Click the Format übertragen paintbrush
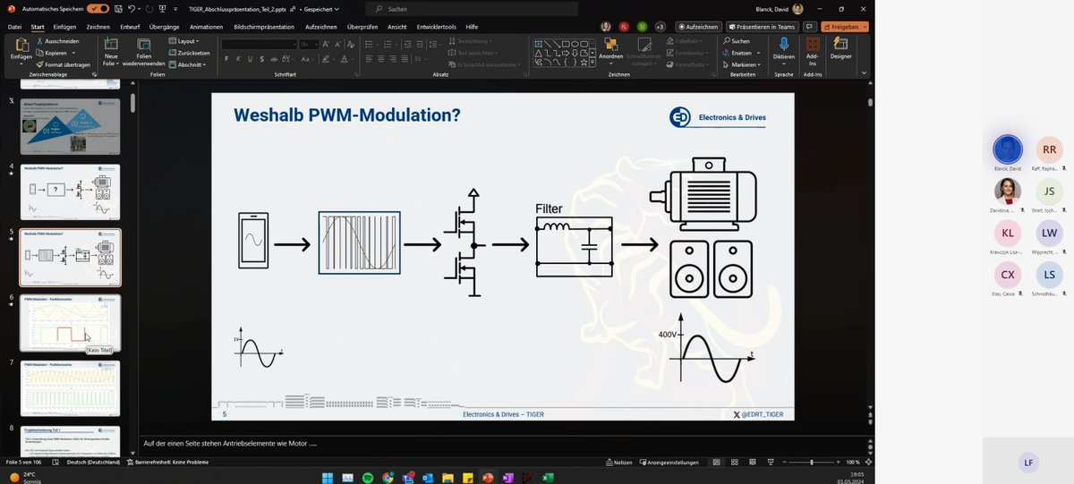 (x=63, y=64)
